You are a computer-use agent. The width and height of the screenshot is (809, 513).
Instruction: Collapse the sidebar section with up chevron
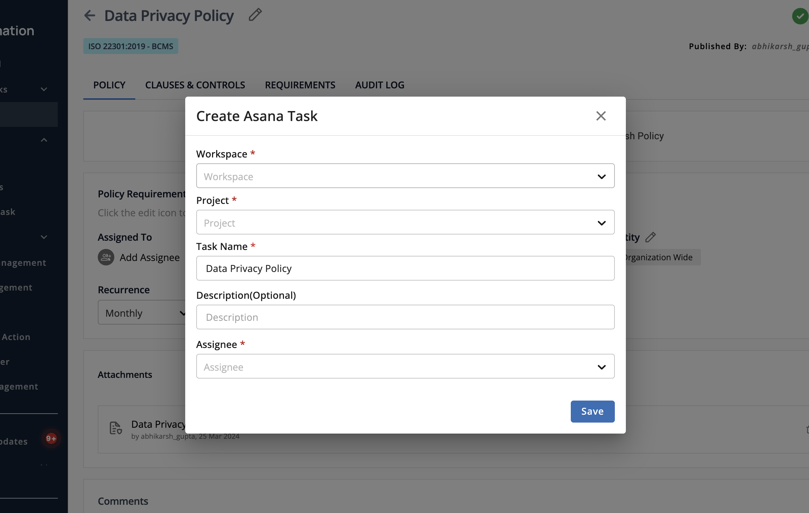(x=44, y=140)
